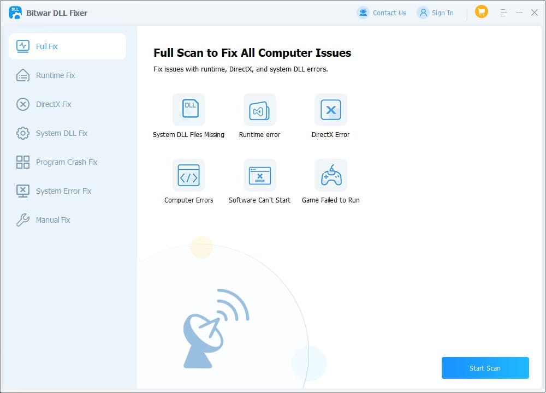Viewport: 546px width, 393px height.
Task: Select the Full Fix tab label
Action: coord(46,46)
